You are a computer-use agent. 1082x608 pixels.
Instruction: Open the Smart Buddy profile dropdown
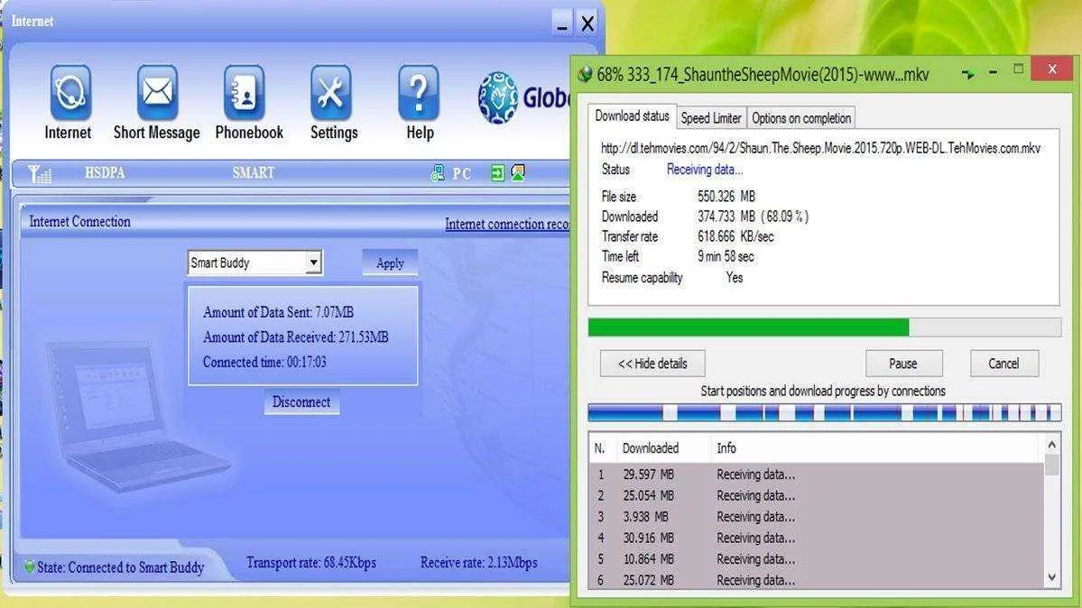click(313, 263)
